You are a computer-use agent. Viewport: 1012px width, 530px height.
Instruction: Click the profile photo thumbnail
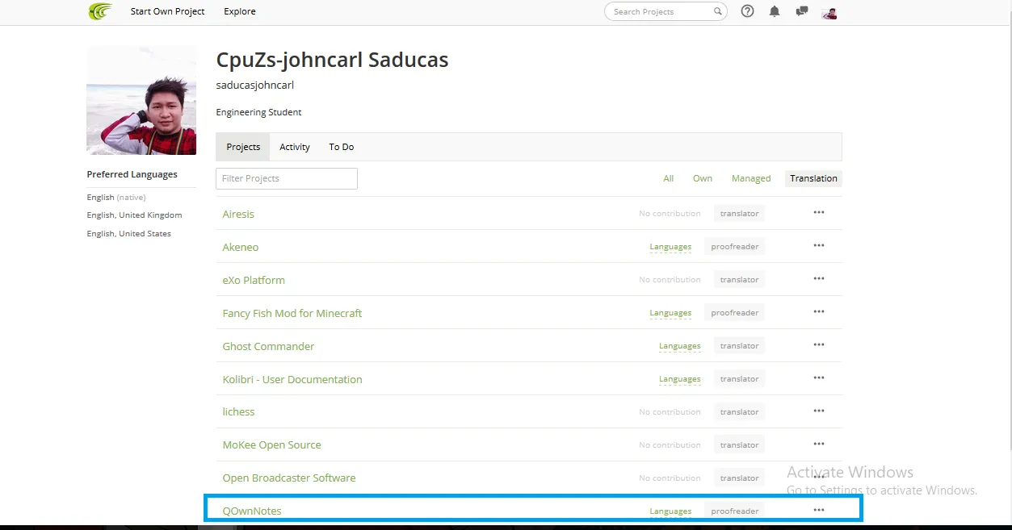[141, 100]
